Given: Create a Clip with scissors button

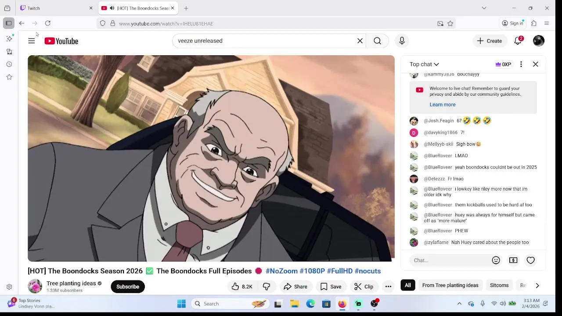Looking at the screenshot, I should 364,287.
